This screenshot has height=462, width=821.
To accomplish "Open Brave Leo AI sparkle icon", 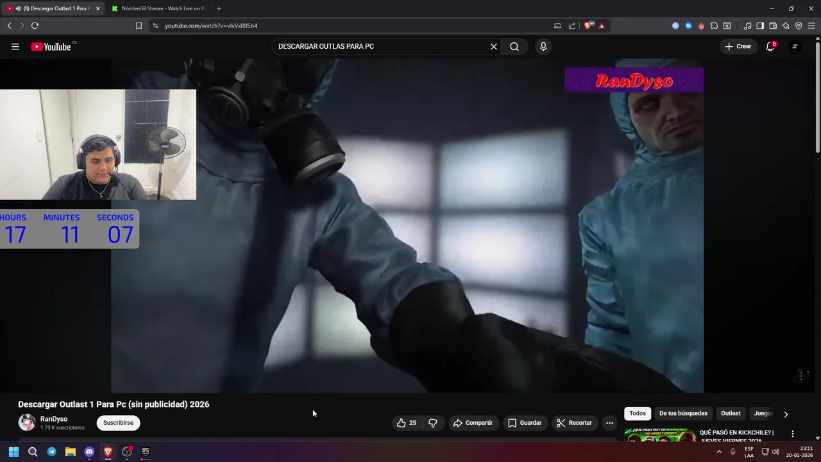I will pyautogui.click(x=786, y=26).
